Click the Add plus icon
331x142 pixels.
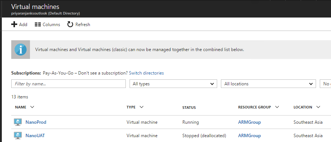click(x=14, y=25)
